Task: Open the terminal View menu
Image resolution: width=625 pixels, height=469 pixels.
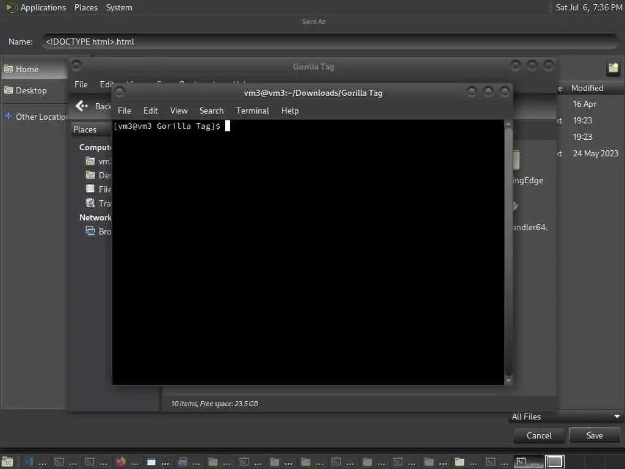Action: (179, 111)
